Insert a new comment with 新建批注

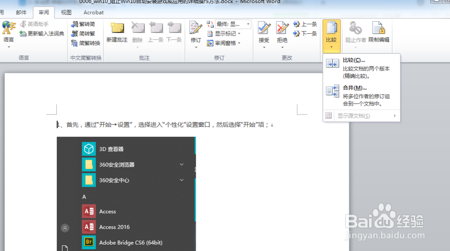[x=117, y=32]
